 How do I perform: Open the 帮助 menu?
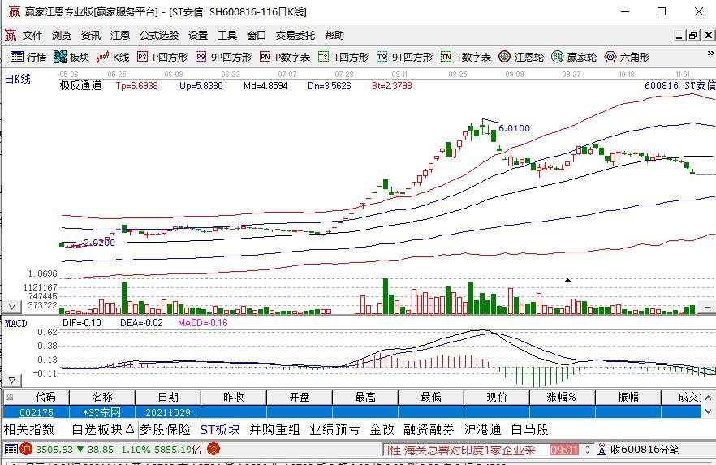pyautogui.click(x=334, y=35)
